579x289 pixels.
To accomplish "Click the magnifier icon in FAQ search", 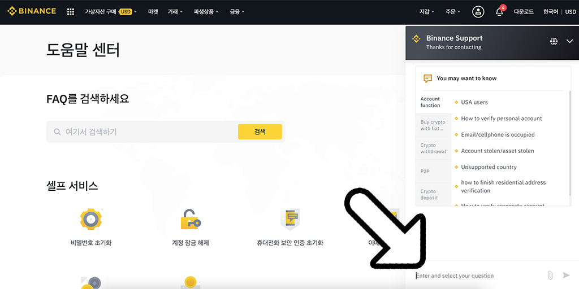I will point(57,132).
